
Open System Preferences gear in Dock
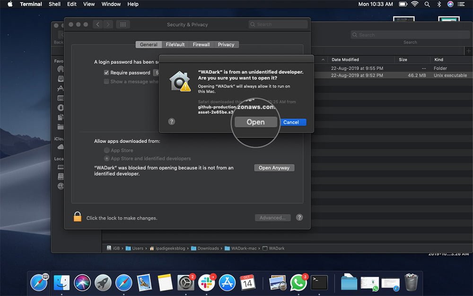pos(185,283)
